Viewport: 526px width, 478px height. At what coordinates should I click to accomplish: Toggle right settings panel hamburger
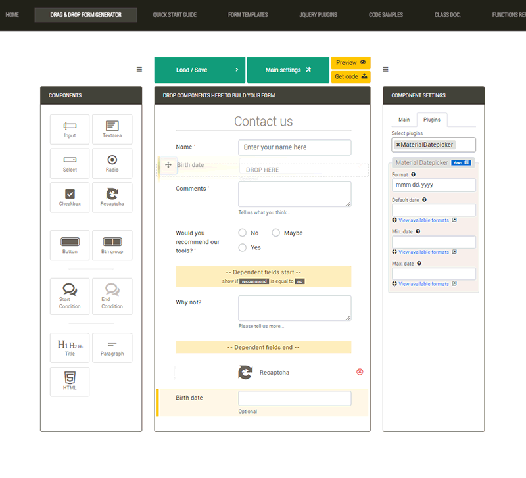pyautogui.click(x=385, y=70)
